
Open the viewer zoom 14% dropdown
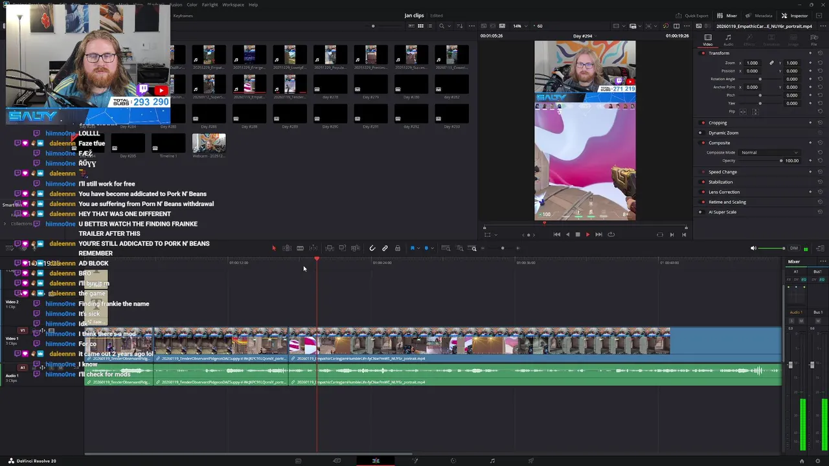519,26
